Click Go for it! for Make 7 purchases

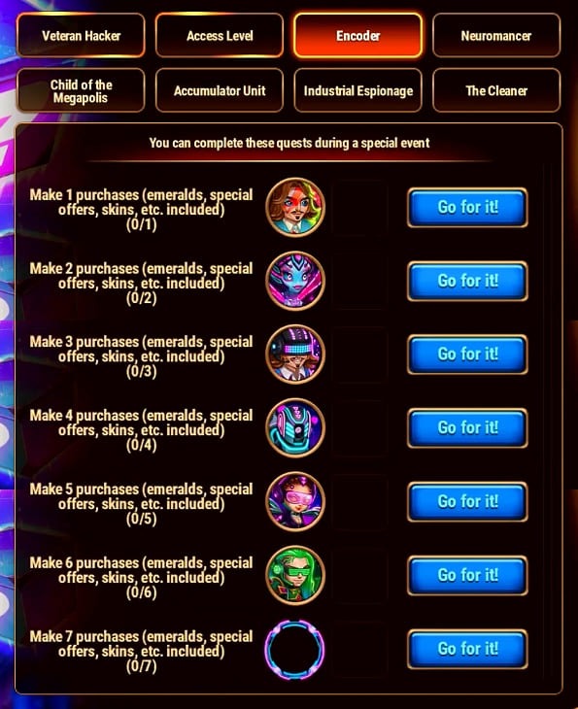(x=467, y=649)
